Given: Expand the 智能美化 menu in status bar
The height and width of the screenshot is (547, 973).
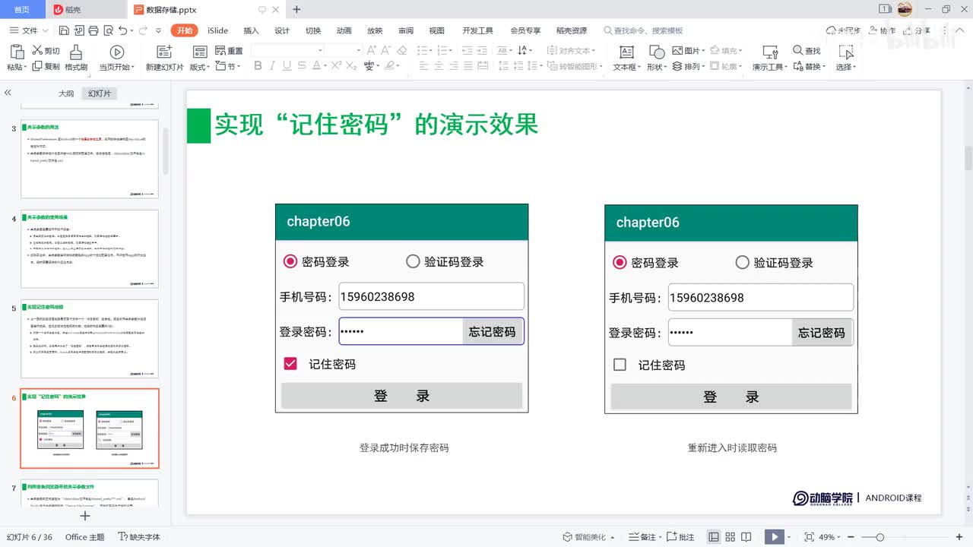Looking at the screenshot, I should tap(589, 537).
